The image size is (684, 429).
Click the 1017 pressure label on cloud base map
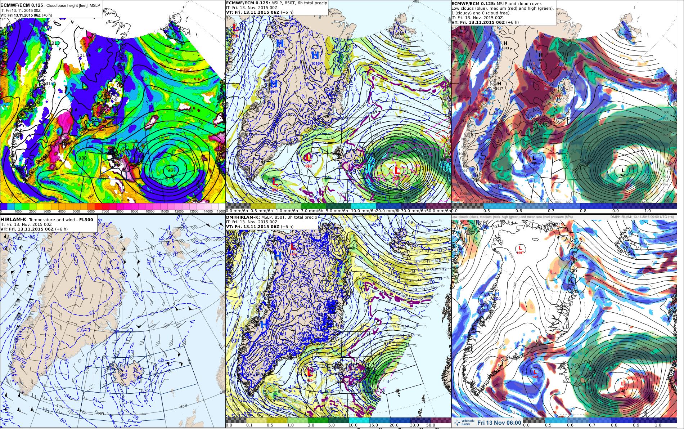click(x=48, y=83)
